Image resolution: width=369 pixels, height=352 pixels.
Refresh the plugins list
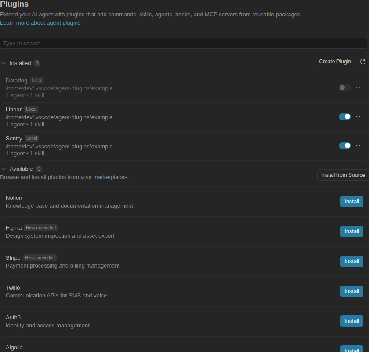coord(363,62)
